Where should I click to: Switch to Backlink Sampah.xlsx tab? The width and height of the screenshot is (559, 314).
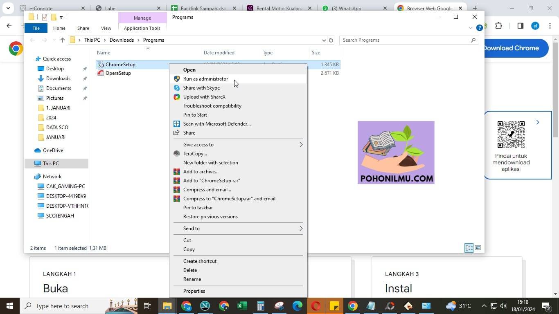204,8
